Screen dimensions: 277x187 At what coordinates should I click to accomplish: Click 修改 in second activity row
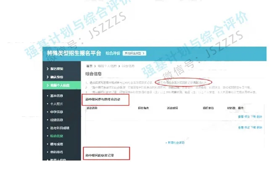[x=247, y=126]
